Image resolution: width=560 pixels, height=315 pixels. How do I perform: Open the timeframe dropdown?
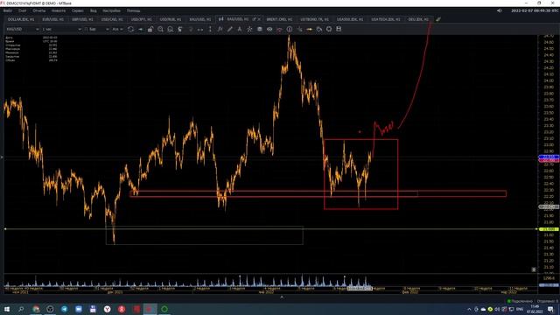(x=61, y=29)
